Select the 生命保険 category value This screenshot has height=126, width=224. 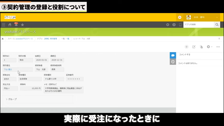30,79
